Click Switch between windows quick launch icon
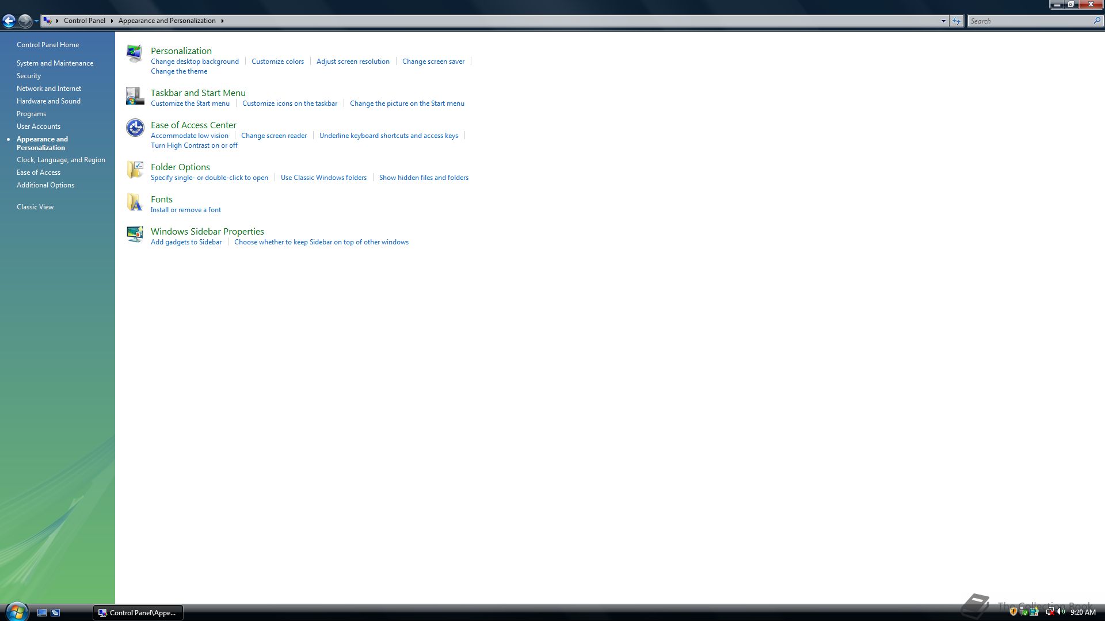 tap(55, 613)
